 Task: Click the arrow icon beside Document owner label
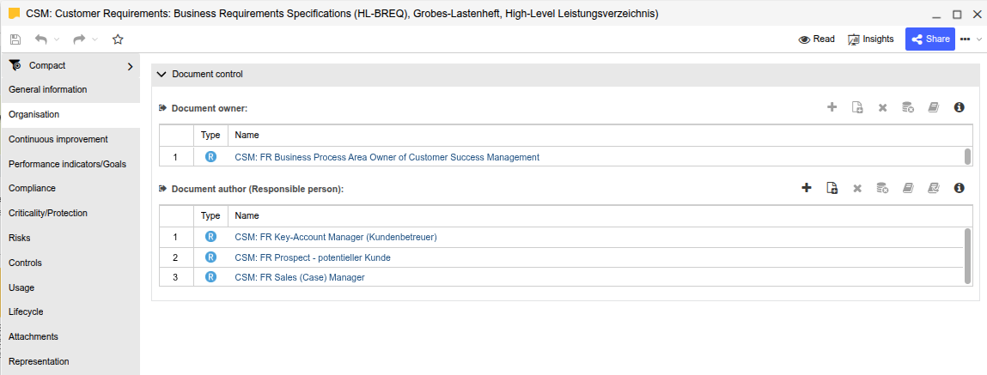click(162, 108)
